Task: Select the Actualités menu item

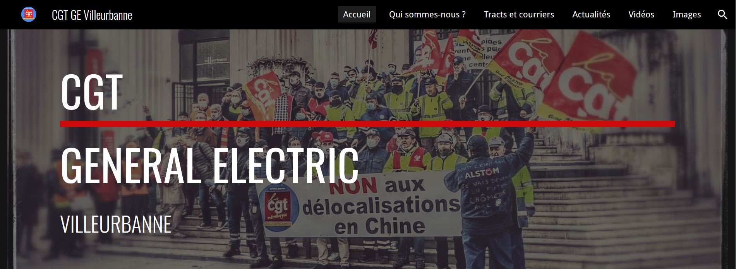Action: pyautogui.click(x=591, y=14)
